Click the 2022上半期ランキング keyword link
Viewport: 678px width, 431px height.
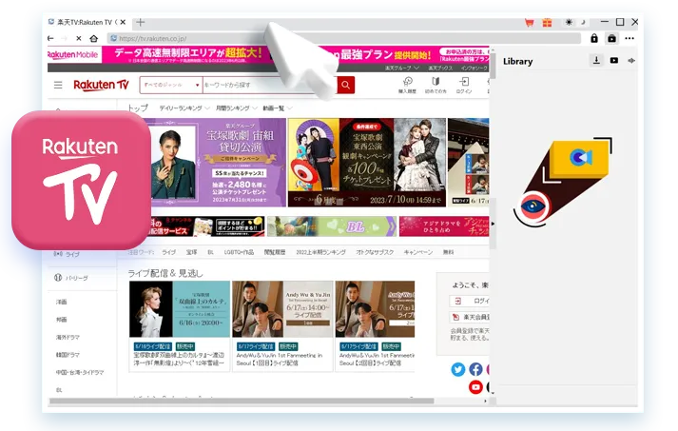[x=320, y=252]
